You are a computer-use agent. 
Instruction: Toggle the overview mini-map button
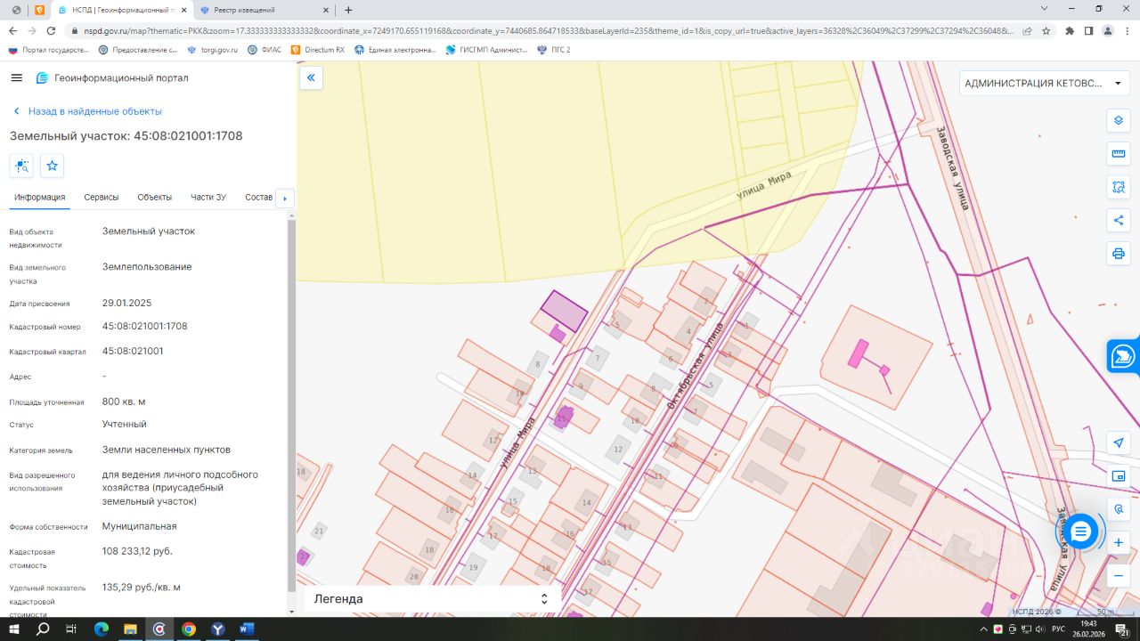point(1119,476)
